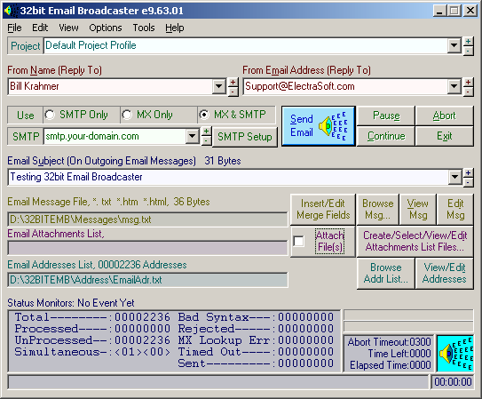Click Browse Addr List button
The height and width of the screenshot is (399, 482).
point(386,273)
